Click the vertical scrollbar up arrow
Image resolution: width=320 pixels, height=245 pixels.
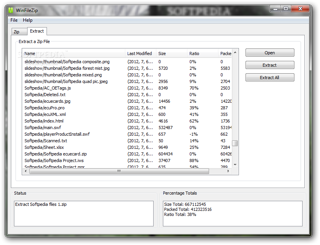(x=235, y=53)
